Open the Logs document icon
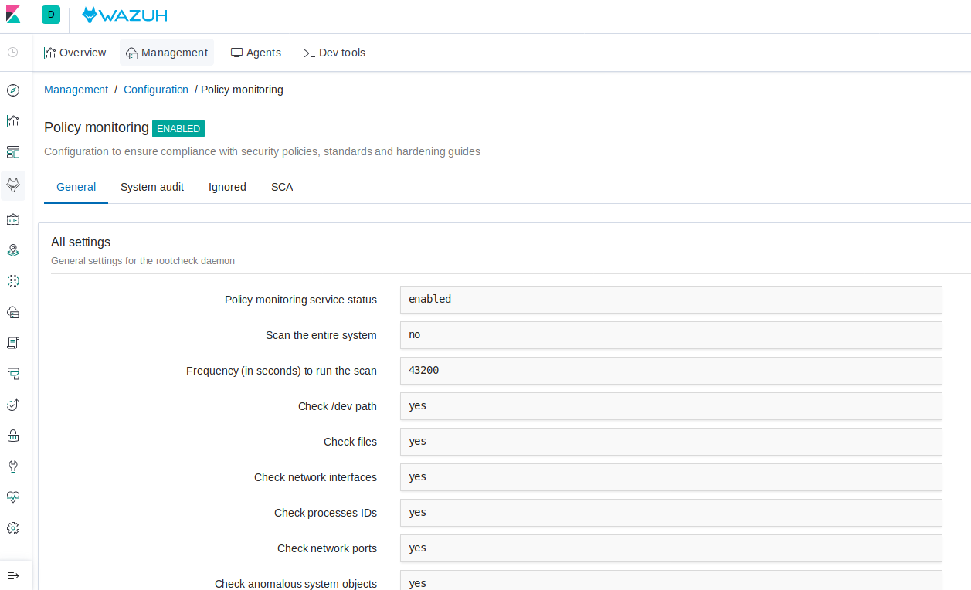The height and width of the screenshot is (590, 971). pos(12,343)
